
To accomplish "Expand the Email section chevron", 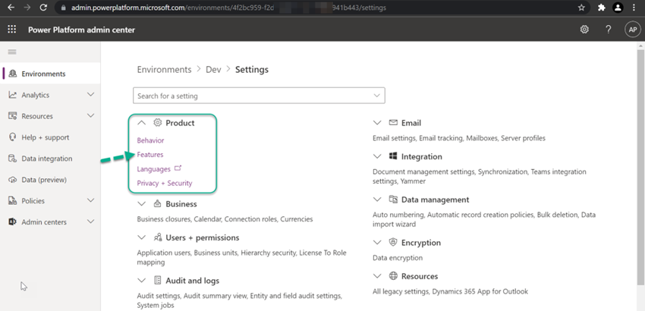I will [x=377, y=123].
